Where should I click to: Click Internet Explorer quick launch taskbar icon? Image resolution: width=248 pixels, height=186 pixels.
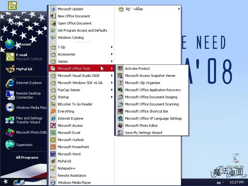16,182
